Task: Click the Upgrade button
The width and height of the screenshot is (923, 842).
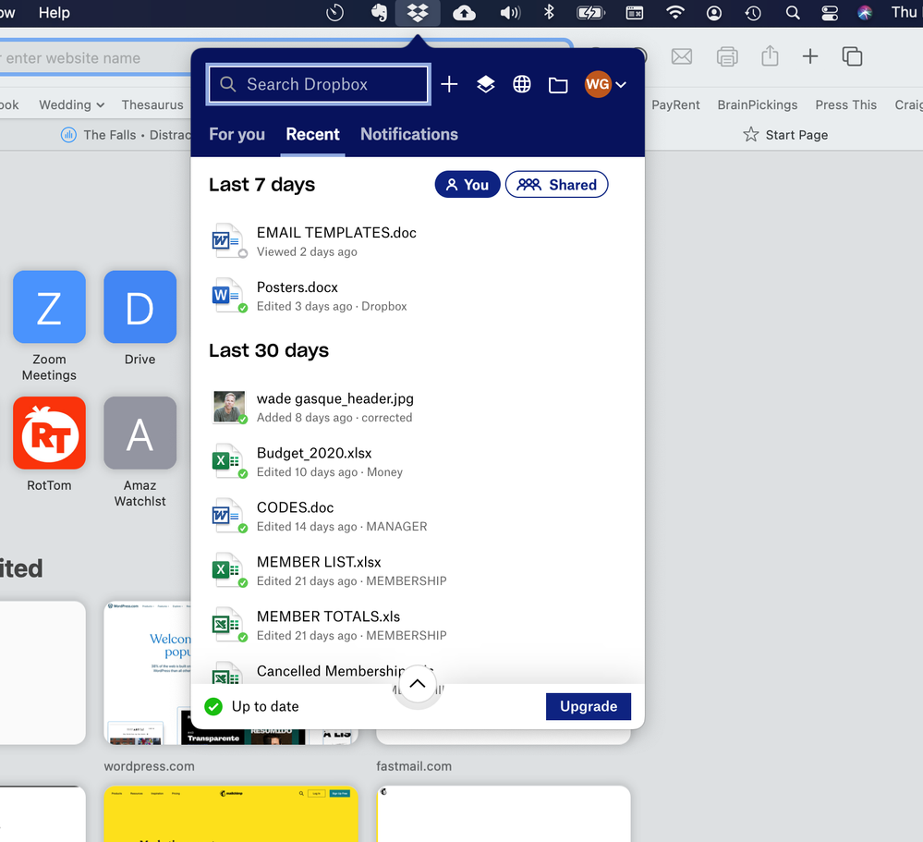Action: pos(588,706)
